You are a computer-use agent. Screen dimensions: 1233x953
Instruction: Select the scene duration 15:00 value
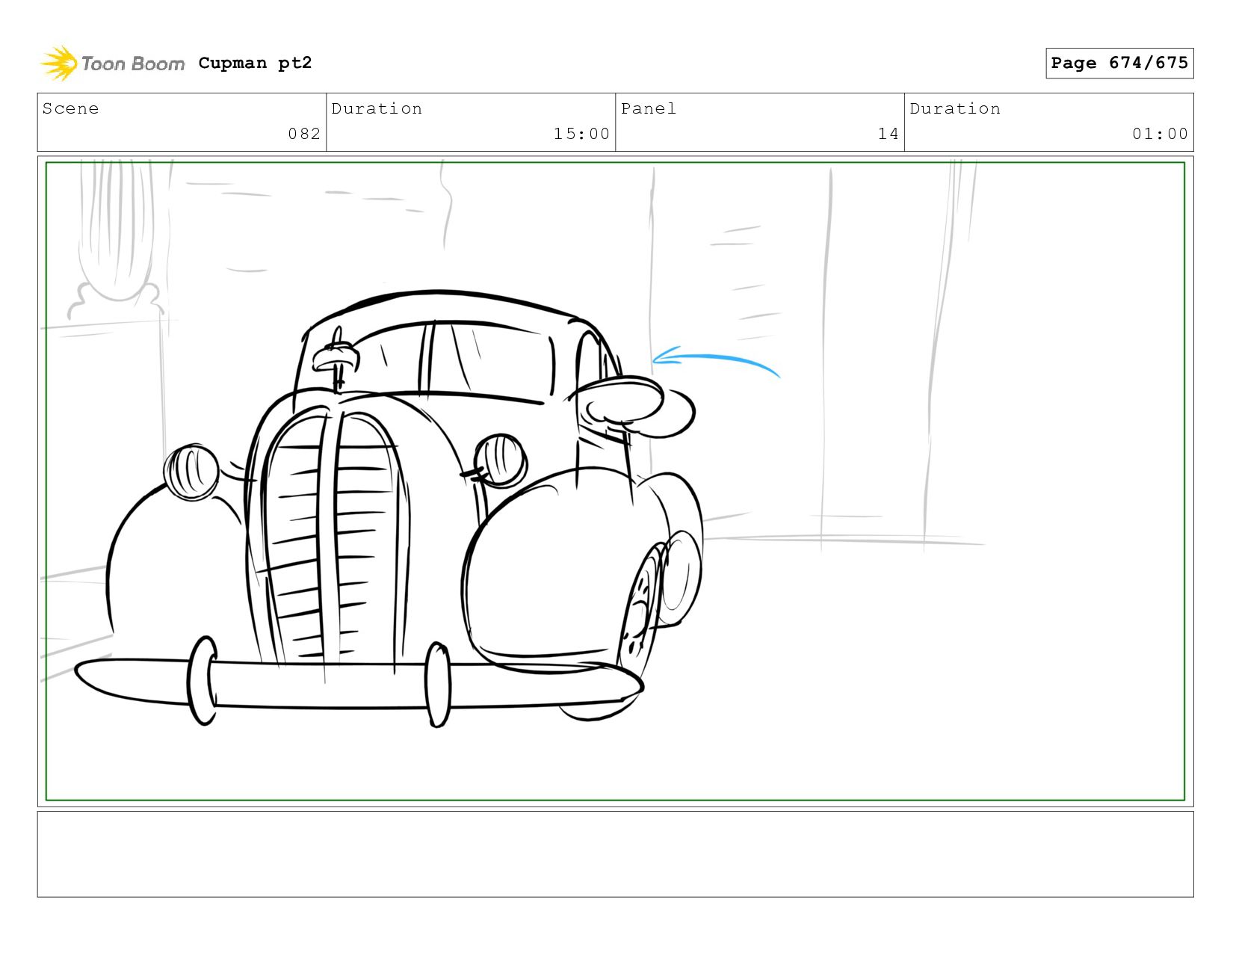coord(581,134)
